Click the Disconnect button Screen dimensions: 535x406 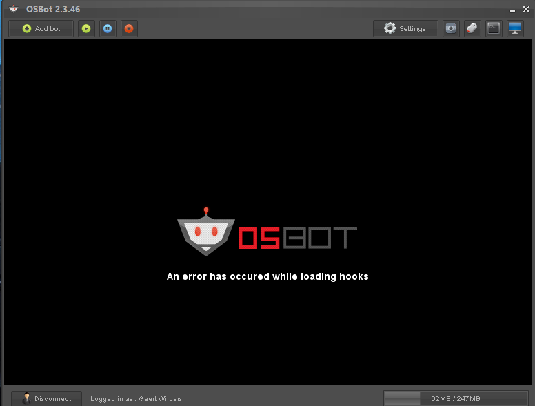[x=46, y=398]
